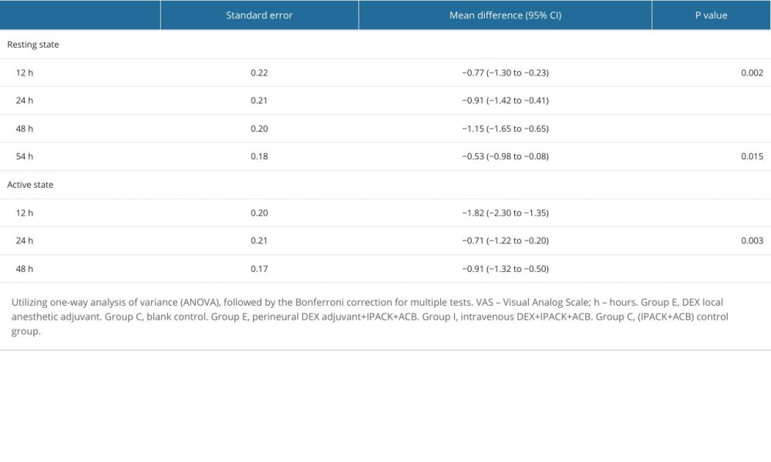
Task: Click the footnote beginning "Utilizing one-way analysis of variance"
Action: pyautogui.click(x=370, y=316)
